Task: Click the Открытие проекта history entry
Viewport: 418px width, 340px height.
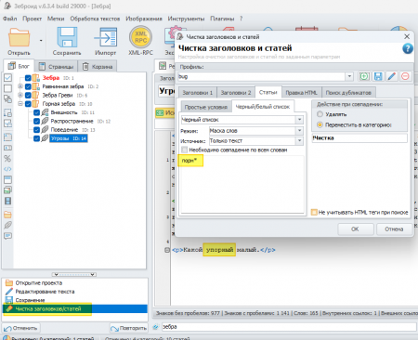Action: tap(39, 282)
